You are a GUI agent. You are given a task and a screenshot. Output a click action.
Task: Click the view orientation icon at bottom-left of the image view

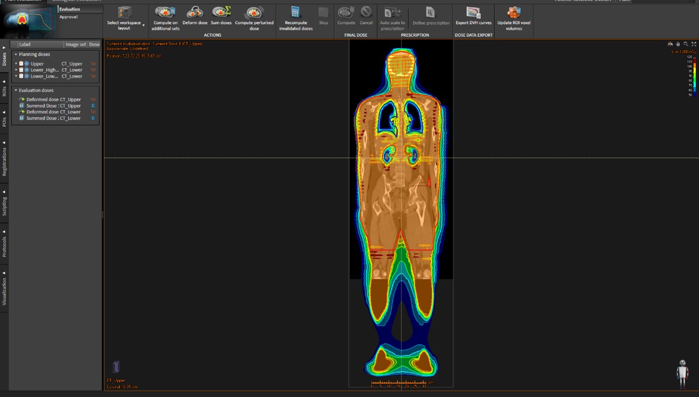point(116,367)
